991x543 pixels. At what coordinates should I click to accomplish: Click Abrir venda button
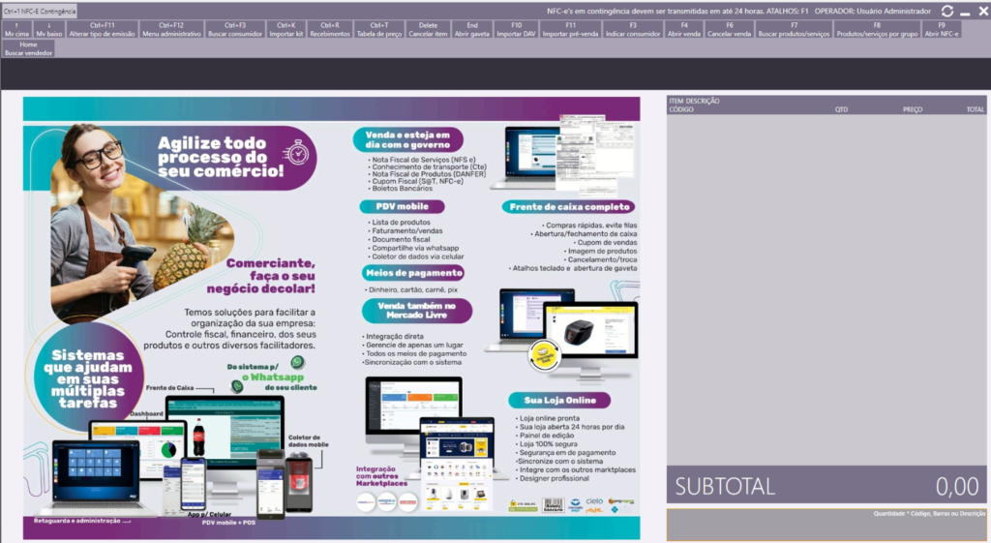pyautogui.click(x=684, y=29)
